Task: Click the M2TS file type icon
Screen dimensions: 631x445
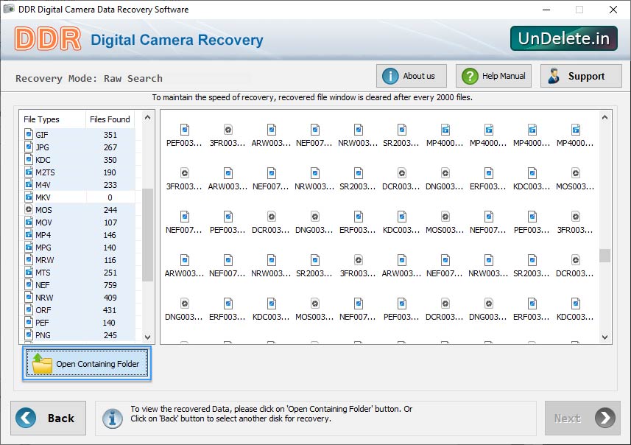Action: pos(29,172)
